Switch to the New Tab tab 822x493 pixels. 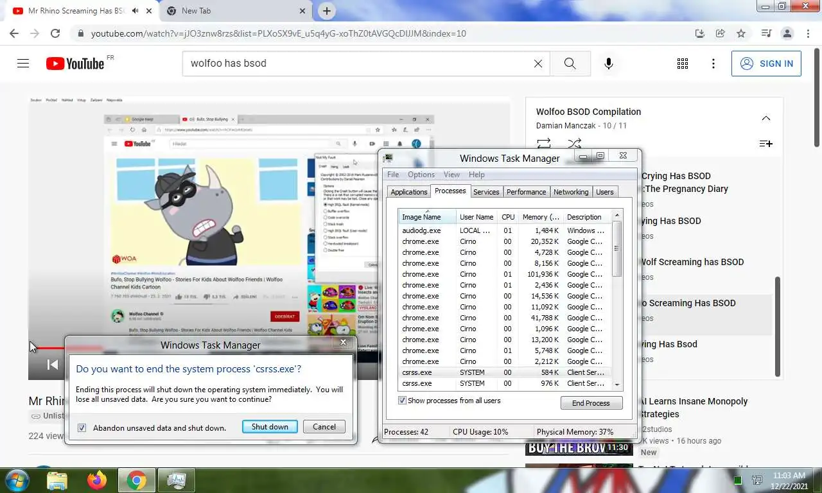tap(235, 11)
